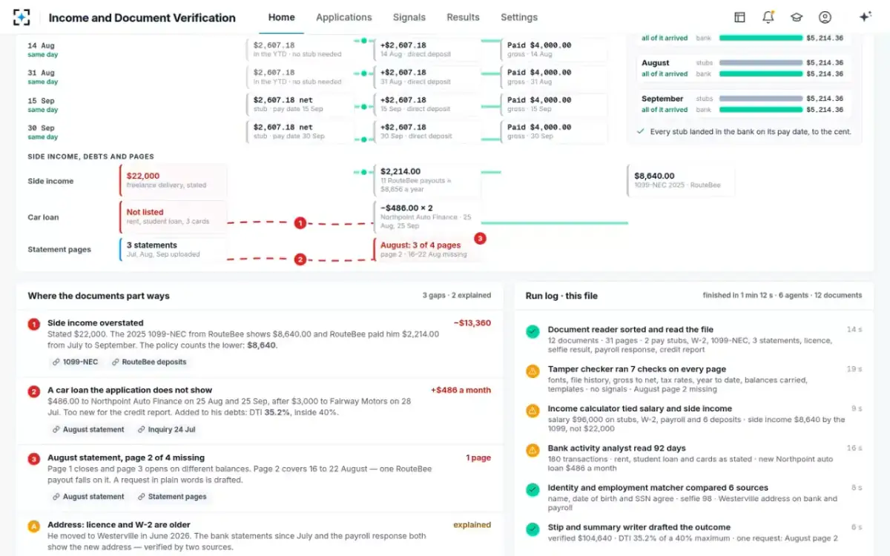Click gap marker 3 on the August pages card
The height and width of the screenshot is (556, 890).
(480, 239)
